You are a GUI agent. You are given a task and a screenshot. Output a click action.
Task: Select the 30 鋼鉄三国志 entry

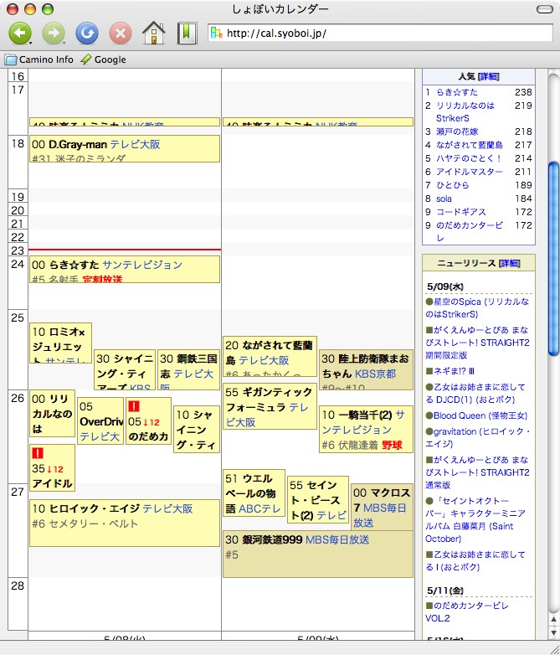click(188, 369)
